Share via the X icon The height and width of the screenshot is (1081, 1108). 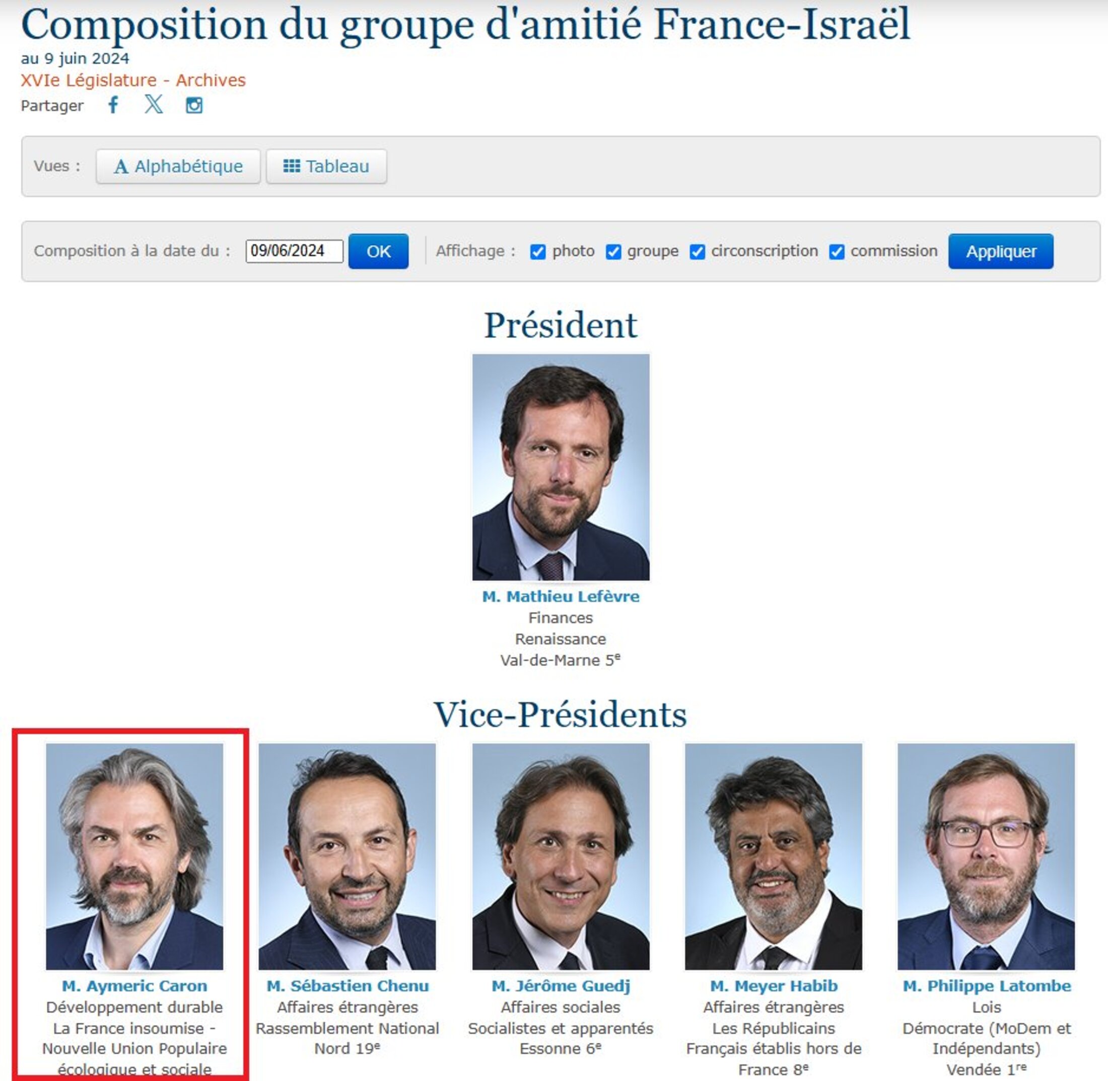click(x=154, y=105)
